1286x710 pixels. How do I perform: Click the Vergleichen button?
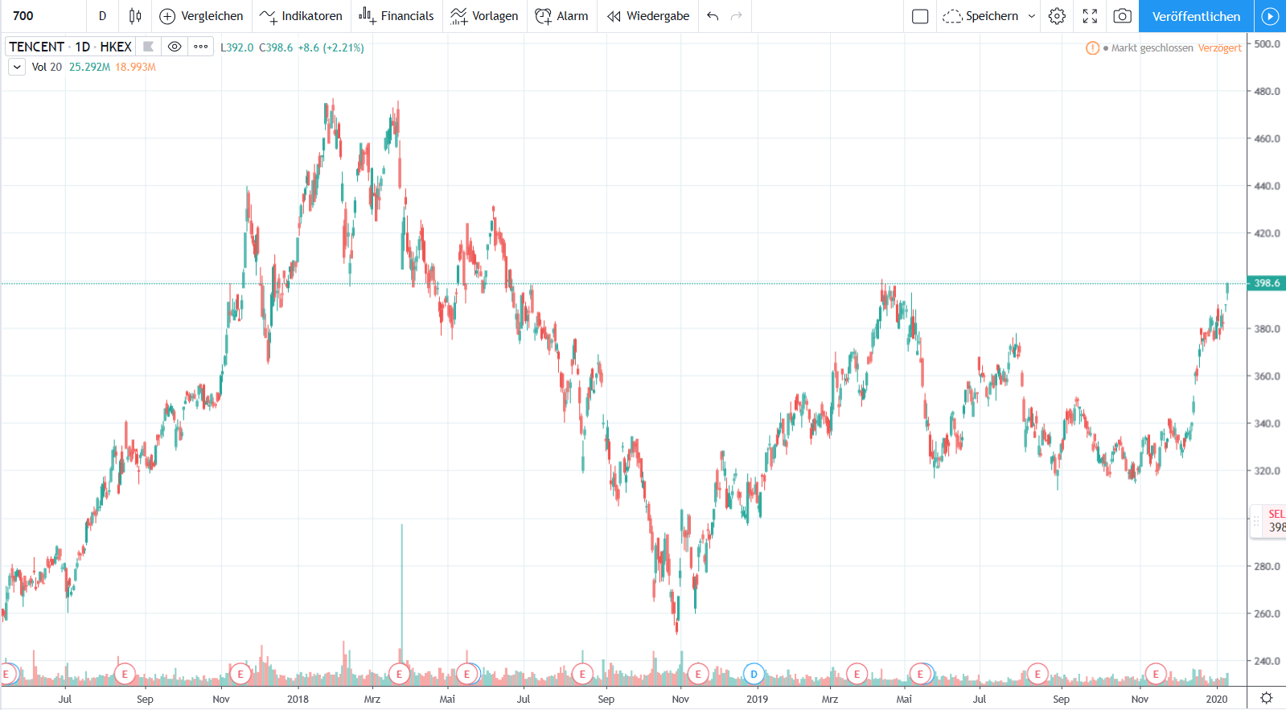coord(201,16)
